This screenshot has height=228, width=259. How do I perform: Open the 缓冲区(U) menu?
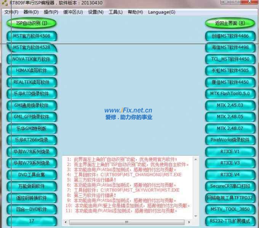coord(73,12)
